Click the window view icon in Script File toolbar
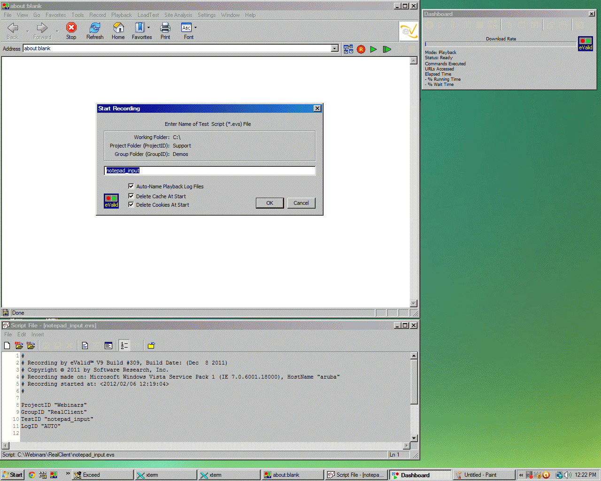 108,346
